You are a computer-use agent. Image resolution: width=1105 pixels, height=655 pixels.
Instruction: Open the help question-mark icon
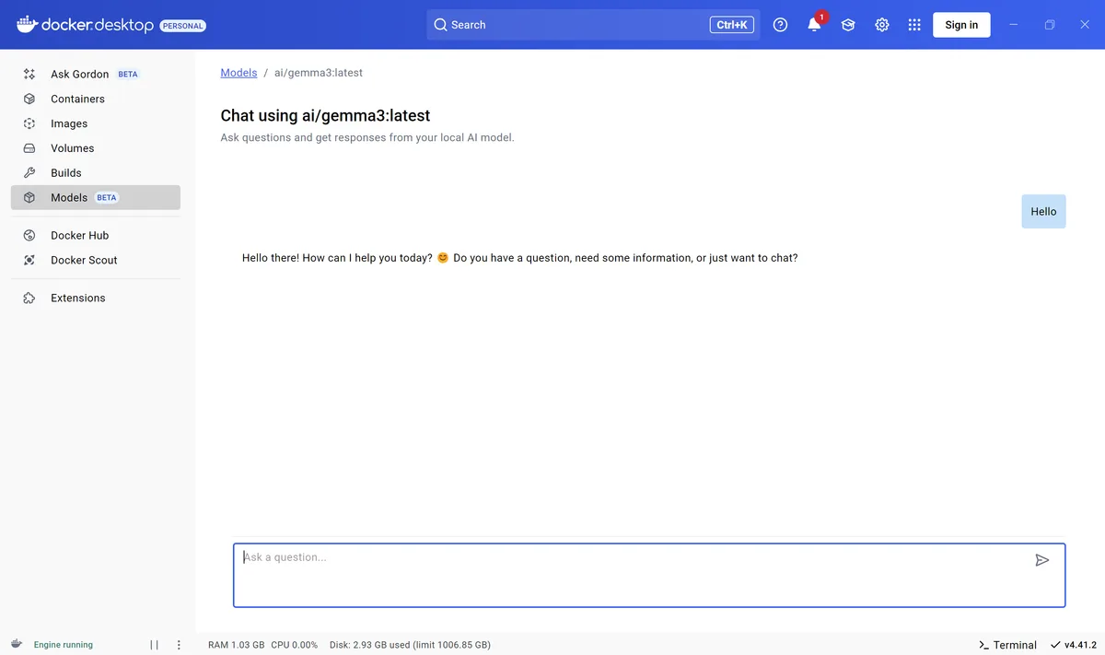pyautogui.click(x=781, y=25)
